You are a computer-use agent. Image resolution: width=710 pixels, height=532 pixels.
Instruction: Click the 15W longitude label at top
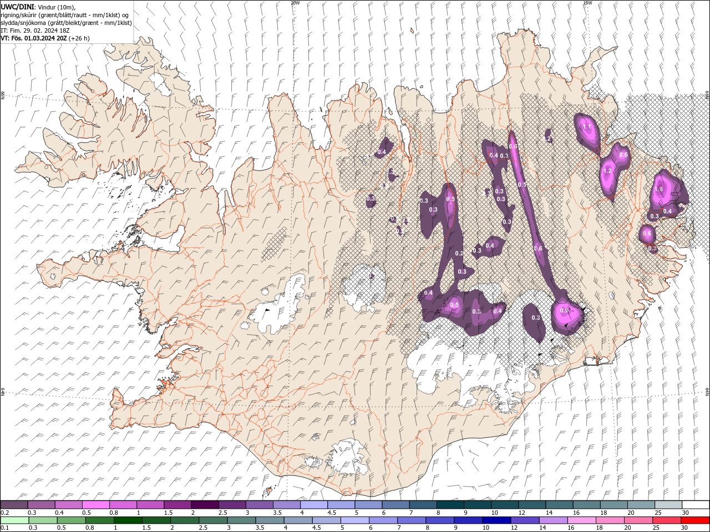coord(587,2)
